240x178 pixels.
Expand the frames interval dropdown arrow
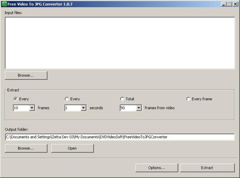pos(32,108)
